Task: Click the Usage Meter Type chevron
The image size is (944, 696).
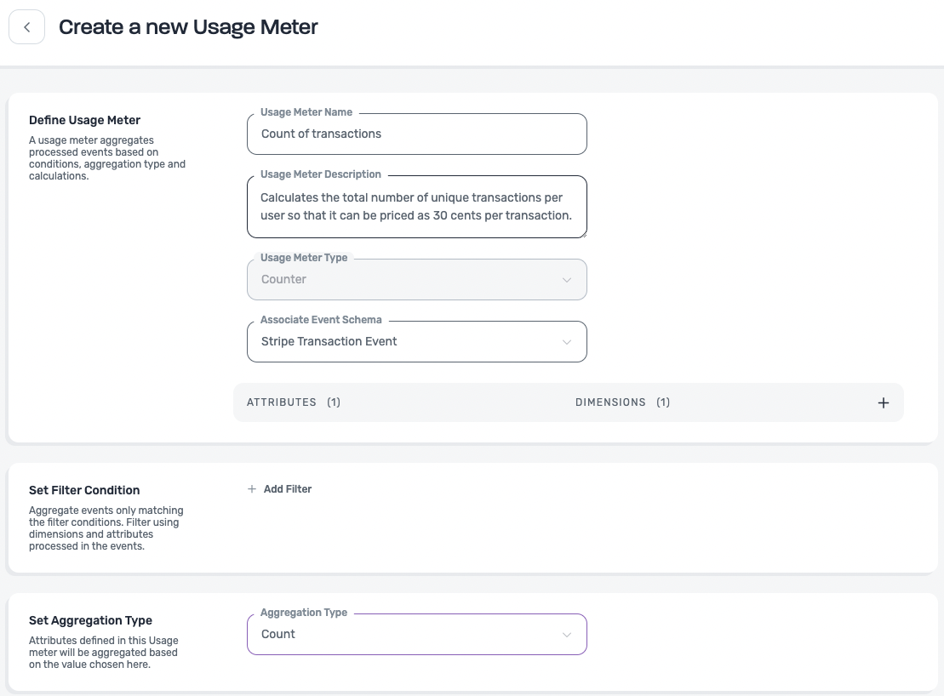Action: tap(567, 280)
